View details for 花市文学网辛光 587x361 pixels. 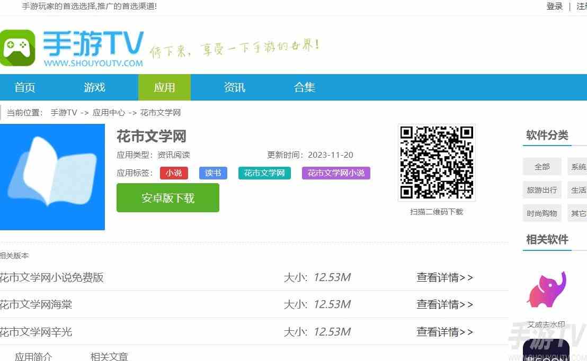pyautogui.click(x=444, y=332)
